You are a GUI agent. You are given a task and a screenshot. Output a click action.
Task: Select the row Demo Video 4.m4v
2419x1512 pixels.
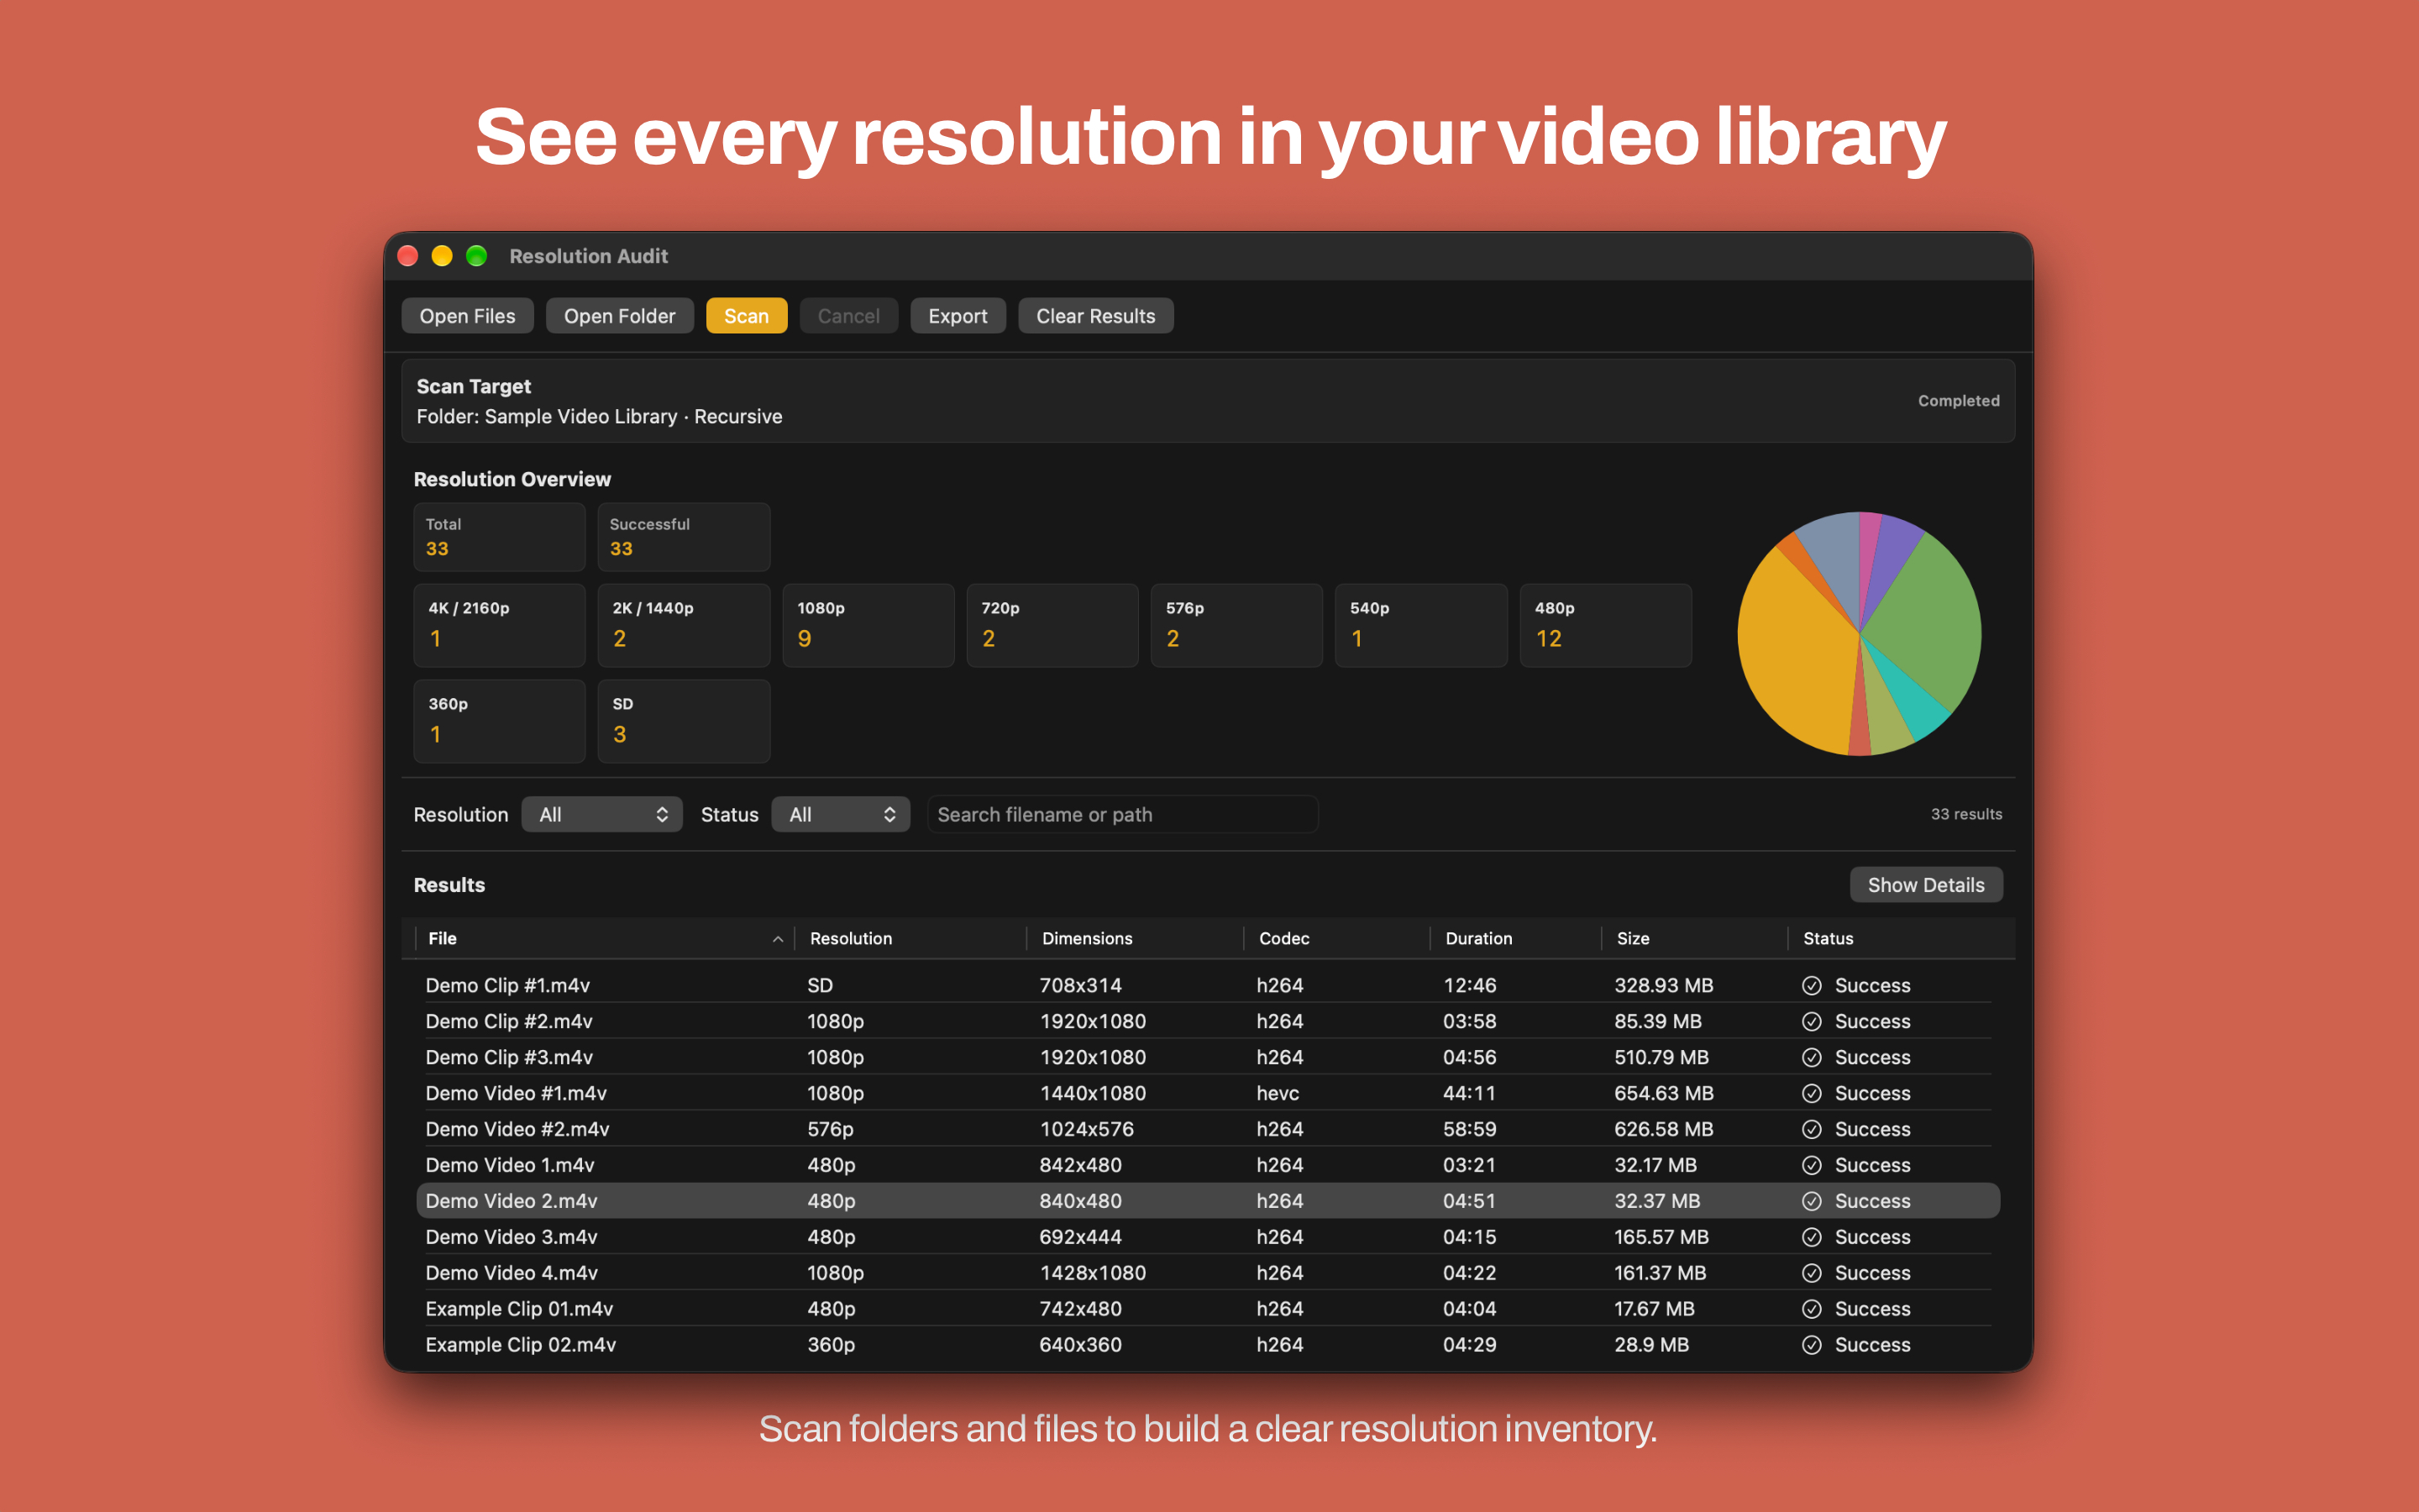1208,1273
